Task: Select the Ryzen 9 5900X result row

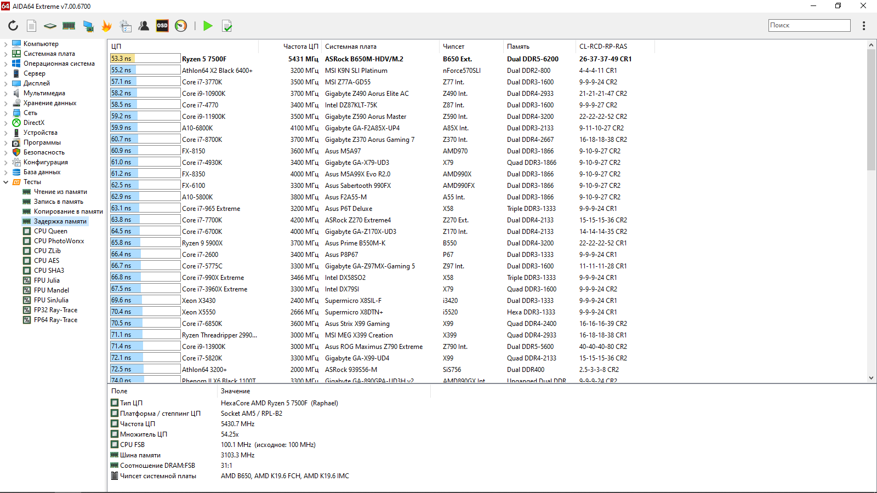Action: coord(488,243)
